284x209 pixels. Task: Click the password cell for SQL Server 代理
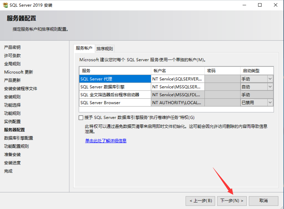222,79
